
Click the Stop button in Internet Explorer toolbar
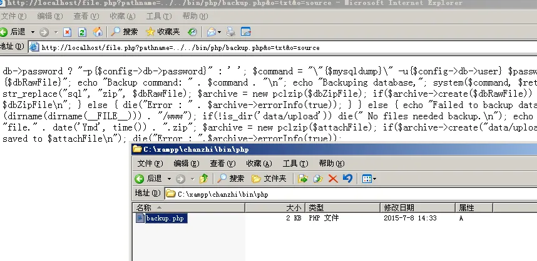[67, 31]
